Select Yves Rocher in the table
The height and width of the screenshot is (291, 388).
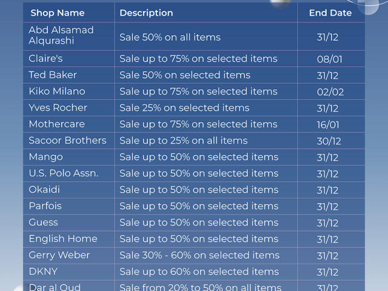[58, 108]
